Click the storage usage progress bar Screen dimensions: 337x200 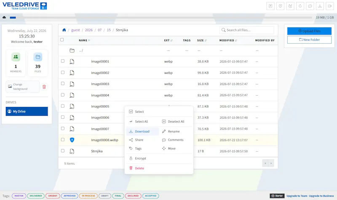coord(161,17)
